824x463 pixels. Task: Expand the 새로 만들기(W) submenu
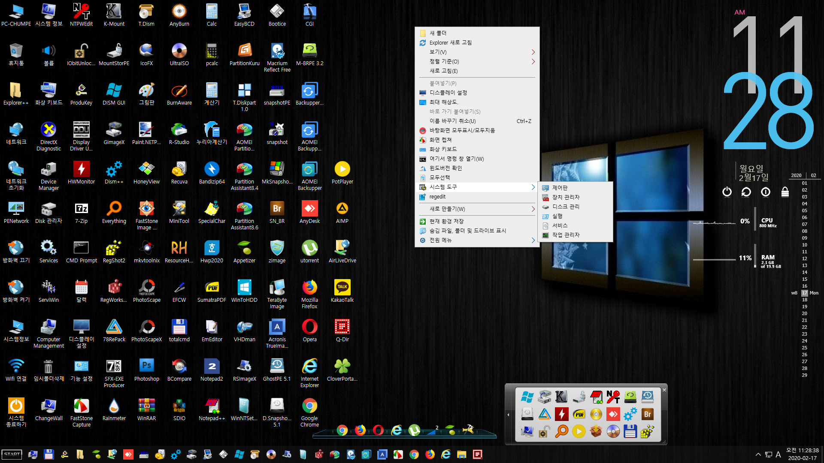(x=477, y=209)
